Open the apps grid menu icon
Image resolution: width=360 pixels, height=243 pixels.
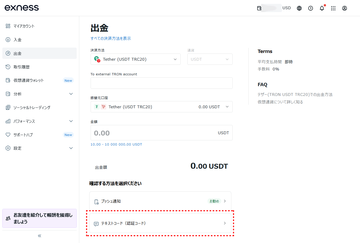coord(333,8)
